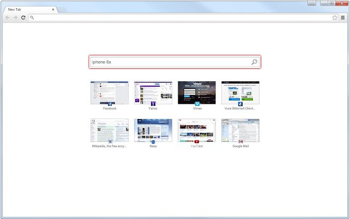Click the Vimeo favicon badge

point(197,104)
